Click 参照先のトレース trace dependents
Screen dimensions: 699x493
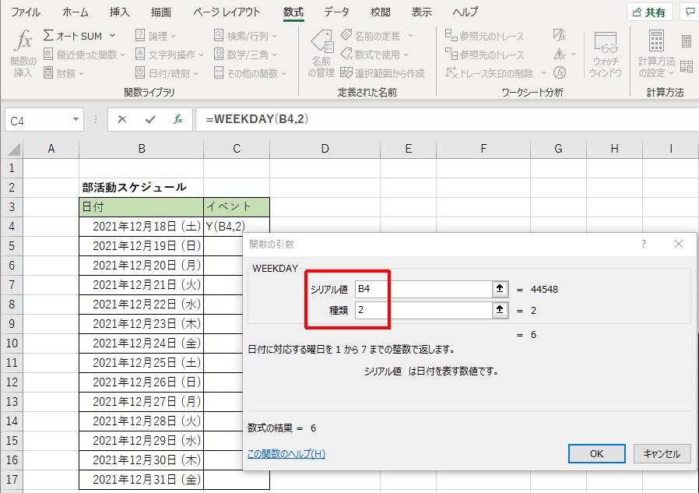click(x=484, y=55)
